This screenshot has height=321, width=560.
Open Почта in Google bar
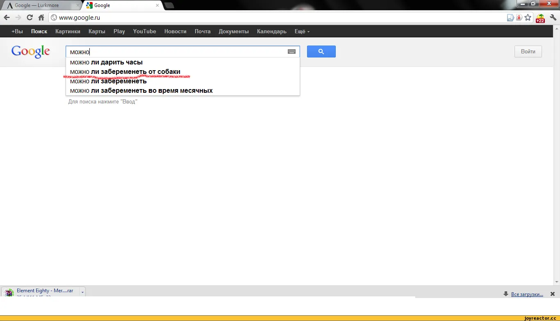coord(203,31)
